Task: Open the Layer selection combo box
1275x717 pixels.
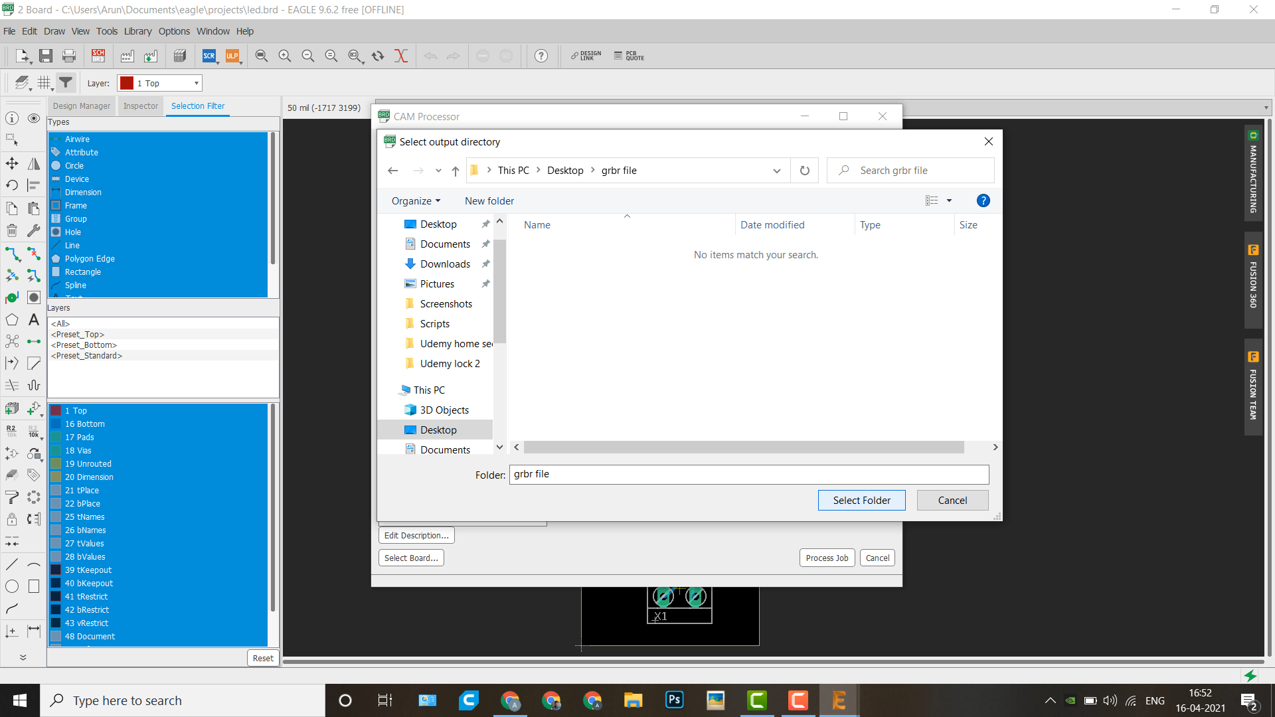Action: [x=159, y=83]
